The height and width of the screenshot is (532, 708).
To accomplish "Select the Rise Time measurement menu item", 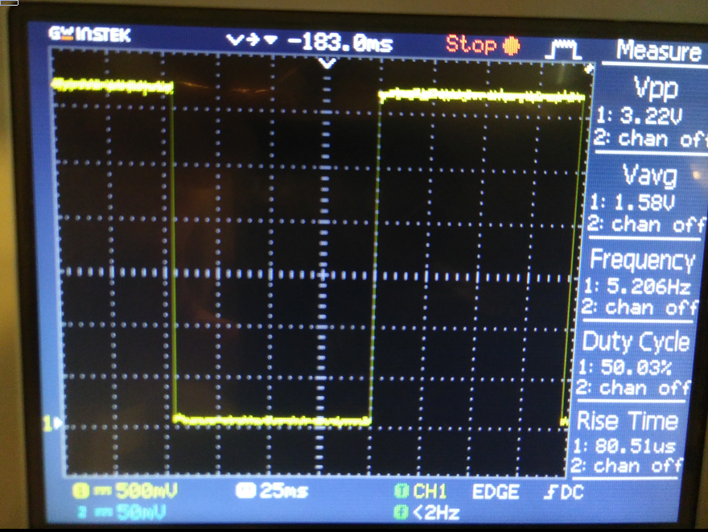I will 628,421.
